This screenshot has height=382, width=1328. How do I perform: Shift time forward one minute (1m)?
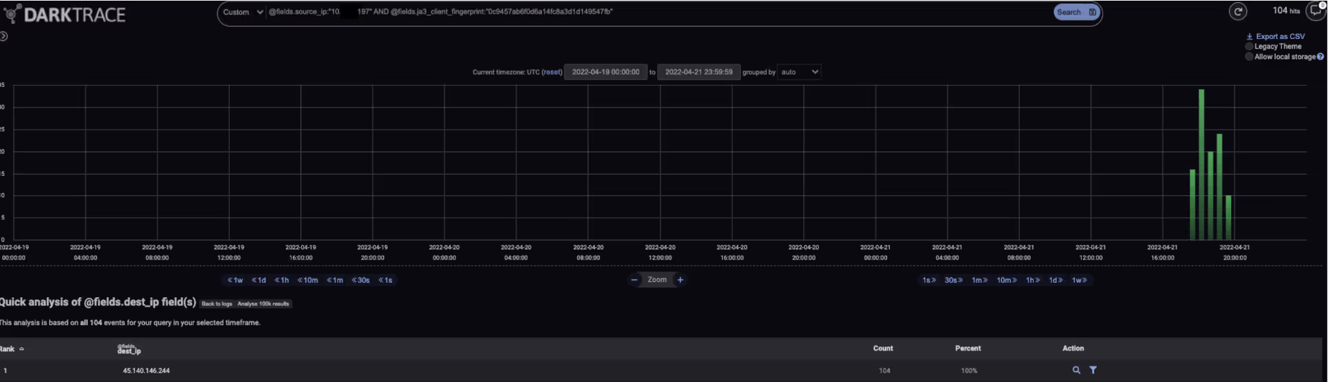point(980,280)
